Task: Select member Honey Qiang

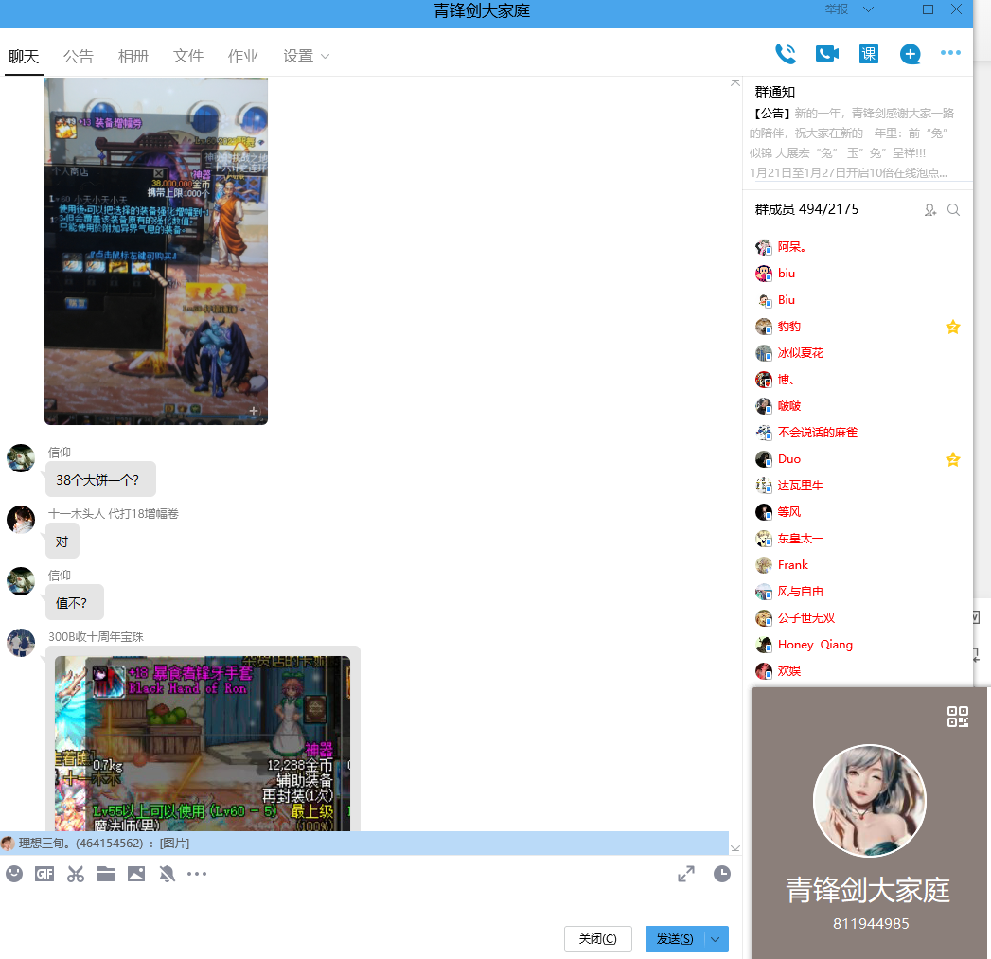Action: (815, 646)
